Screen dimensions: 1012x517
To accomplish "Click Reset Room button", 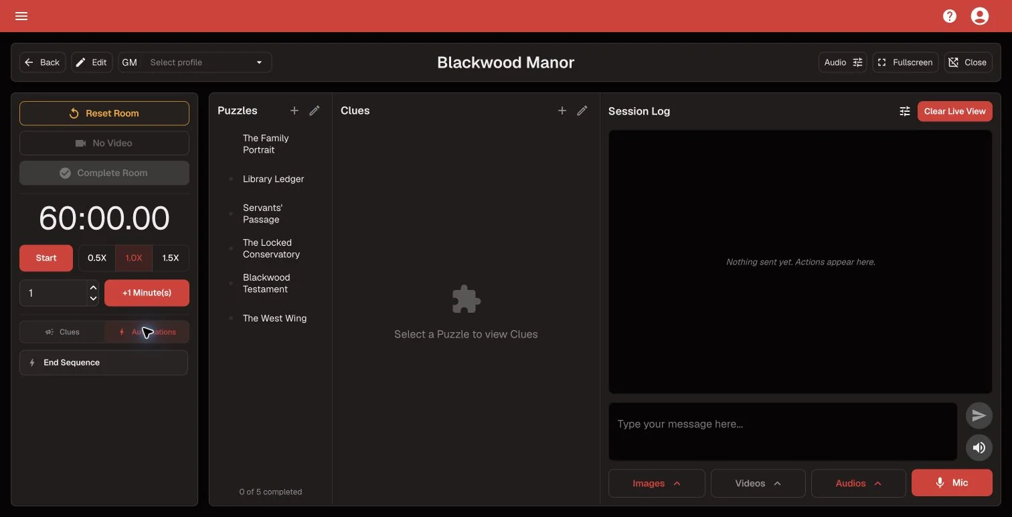I will tap(104, 113).
